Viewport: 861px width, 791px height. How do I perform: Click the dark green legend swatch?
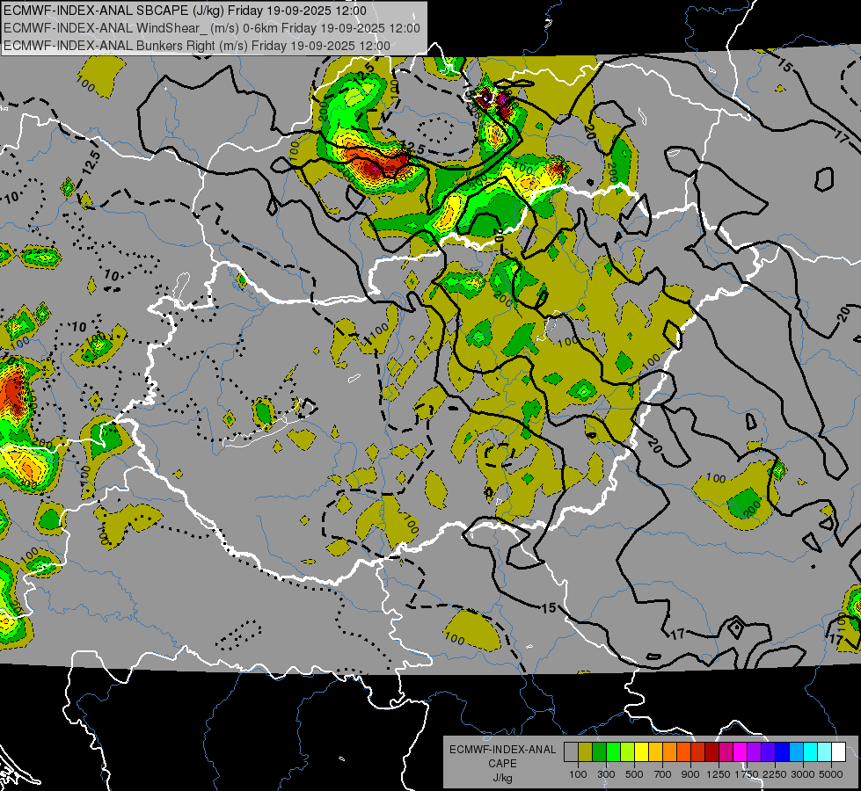[x=599, y=751]
